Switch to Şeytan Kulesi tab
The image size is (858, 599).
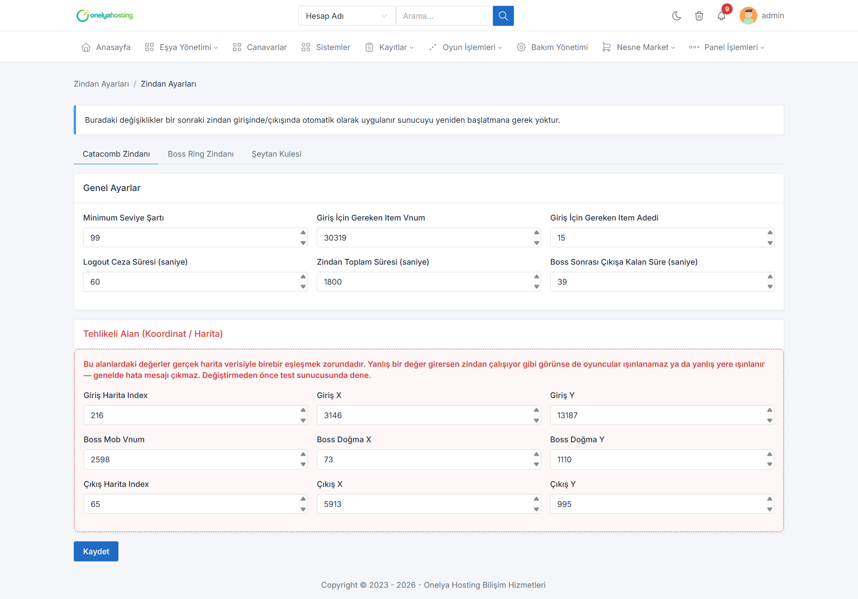276,154
